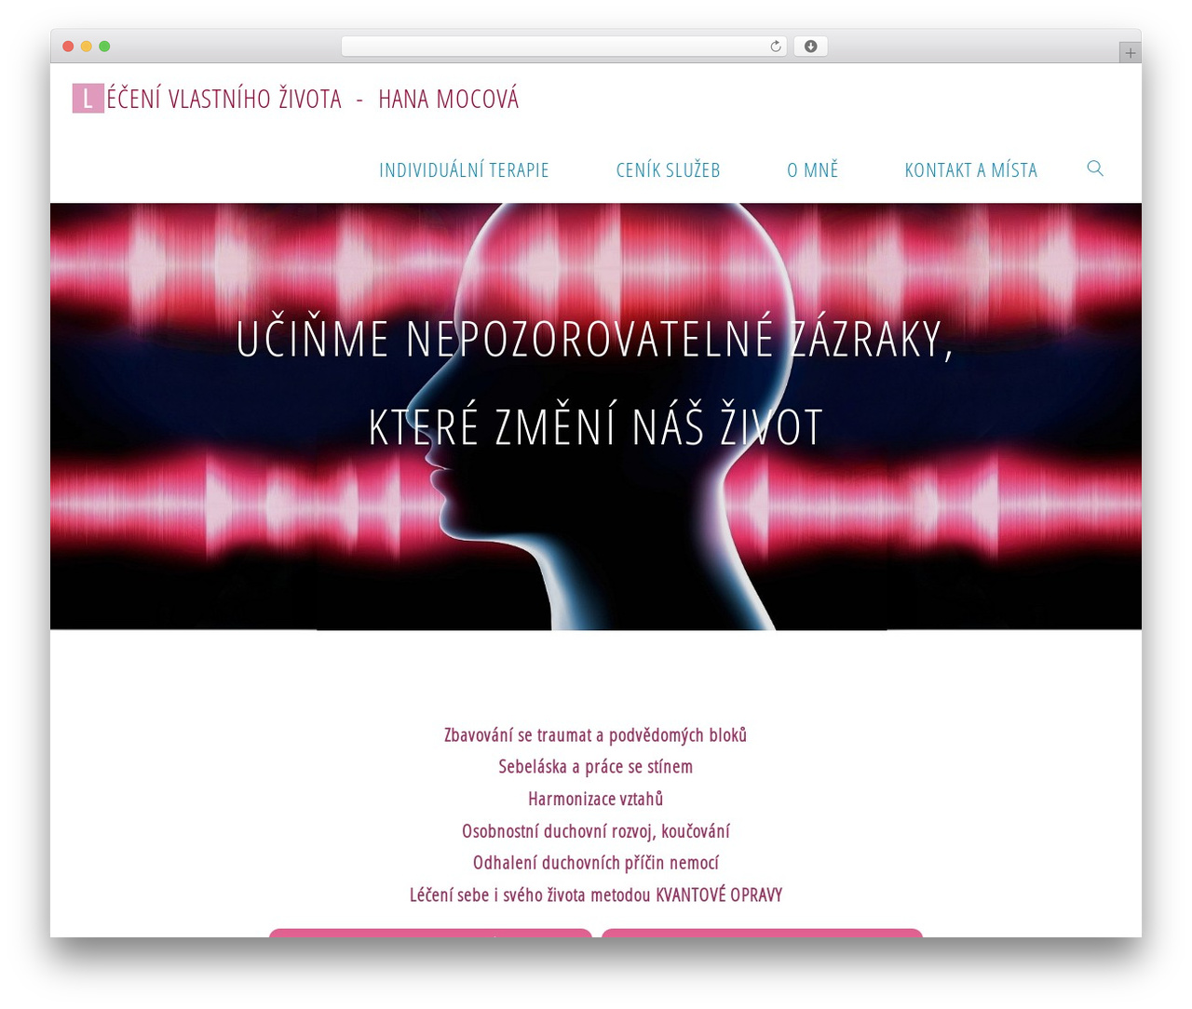
Task: Add a new tab with the plus button
Action: click(1130, 53)
